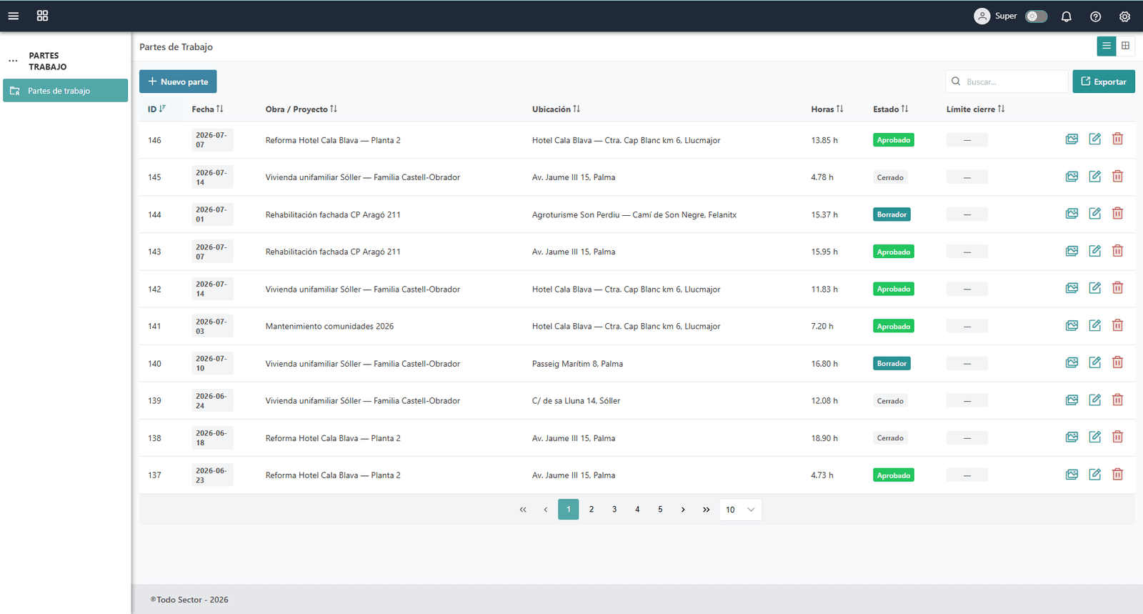
Task: Focus the Buscar search field
Action: point(1006,81)
